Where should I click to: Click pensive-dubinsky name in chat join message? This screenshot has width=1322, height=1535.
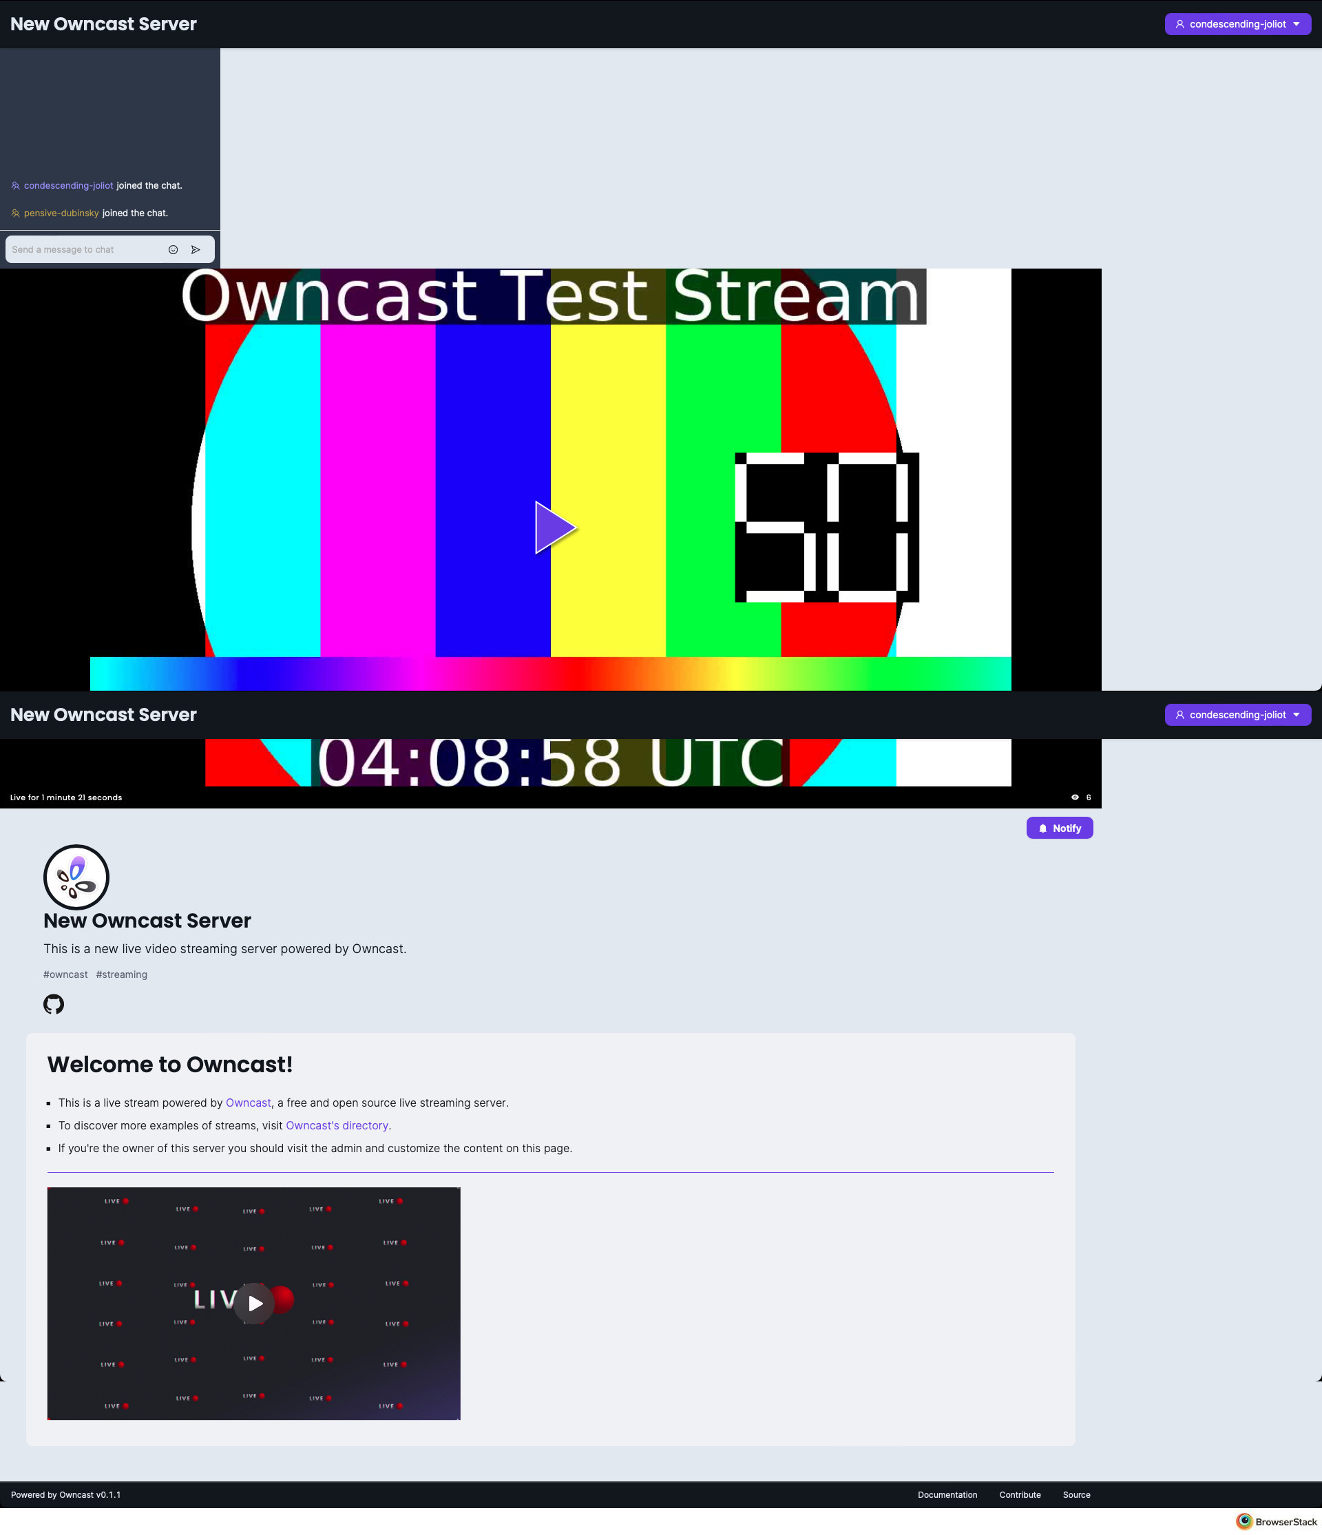tap(61, 213)
